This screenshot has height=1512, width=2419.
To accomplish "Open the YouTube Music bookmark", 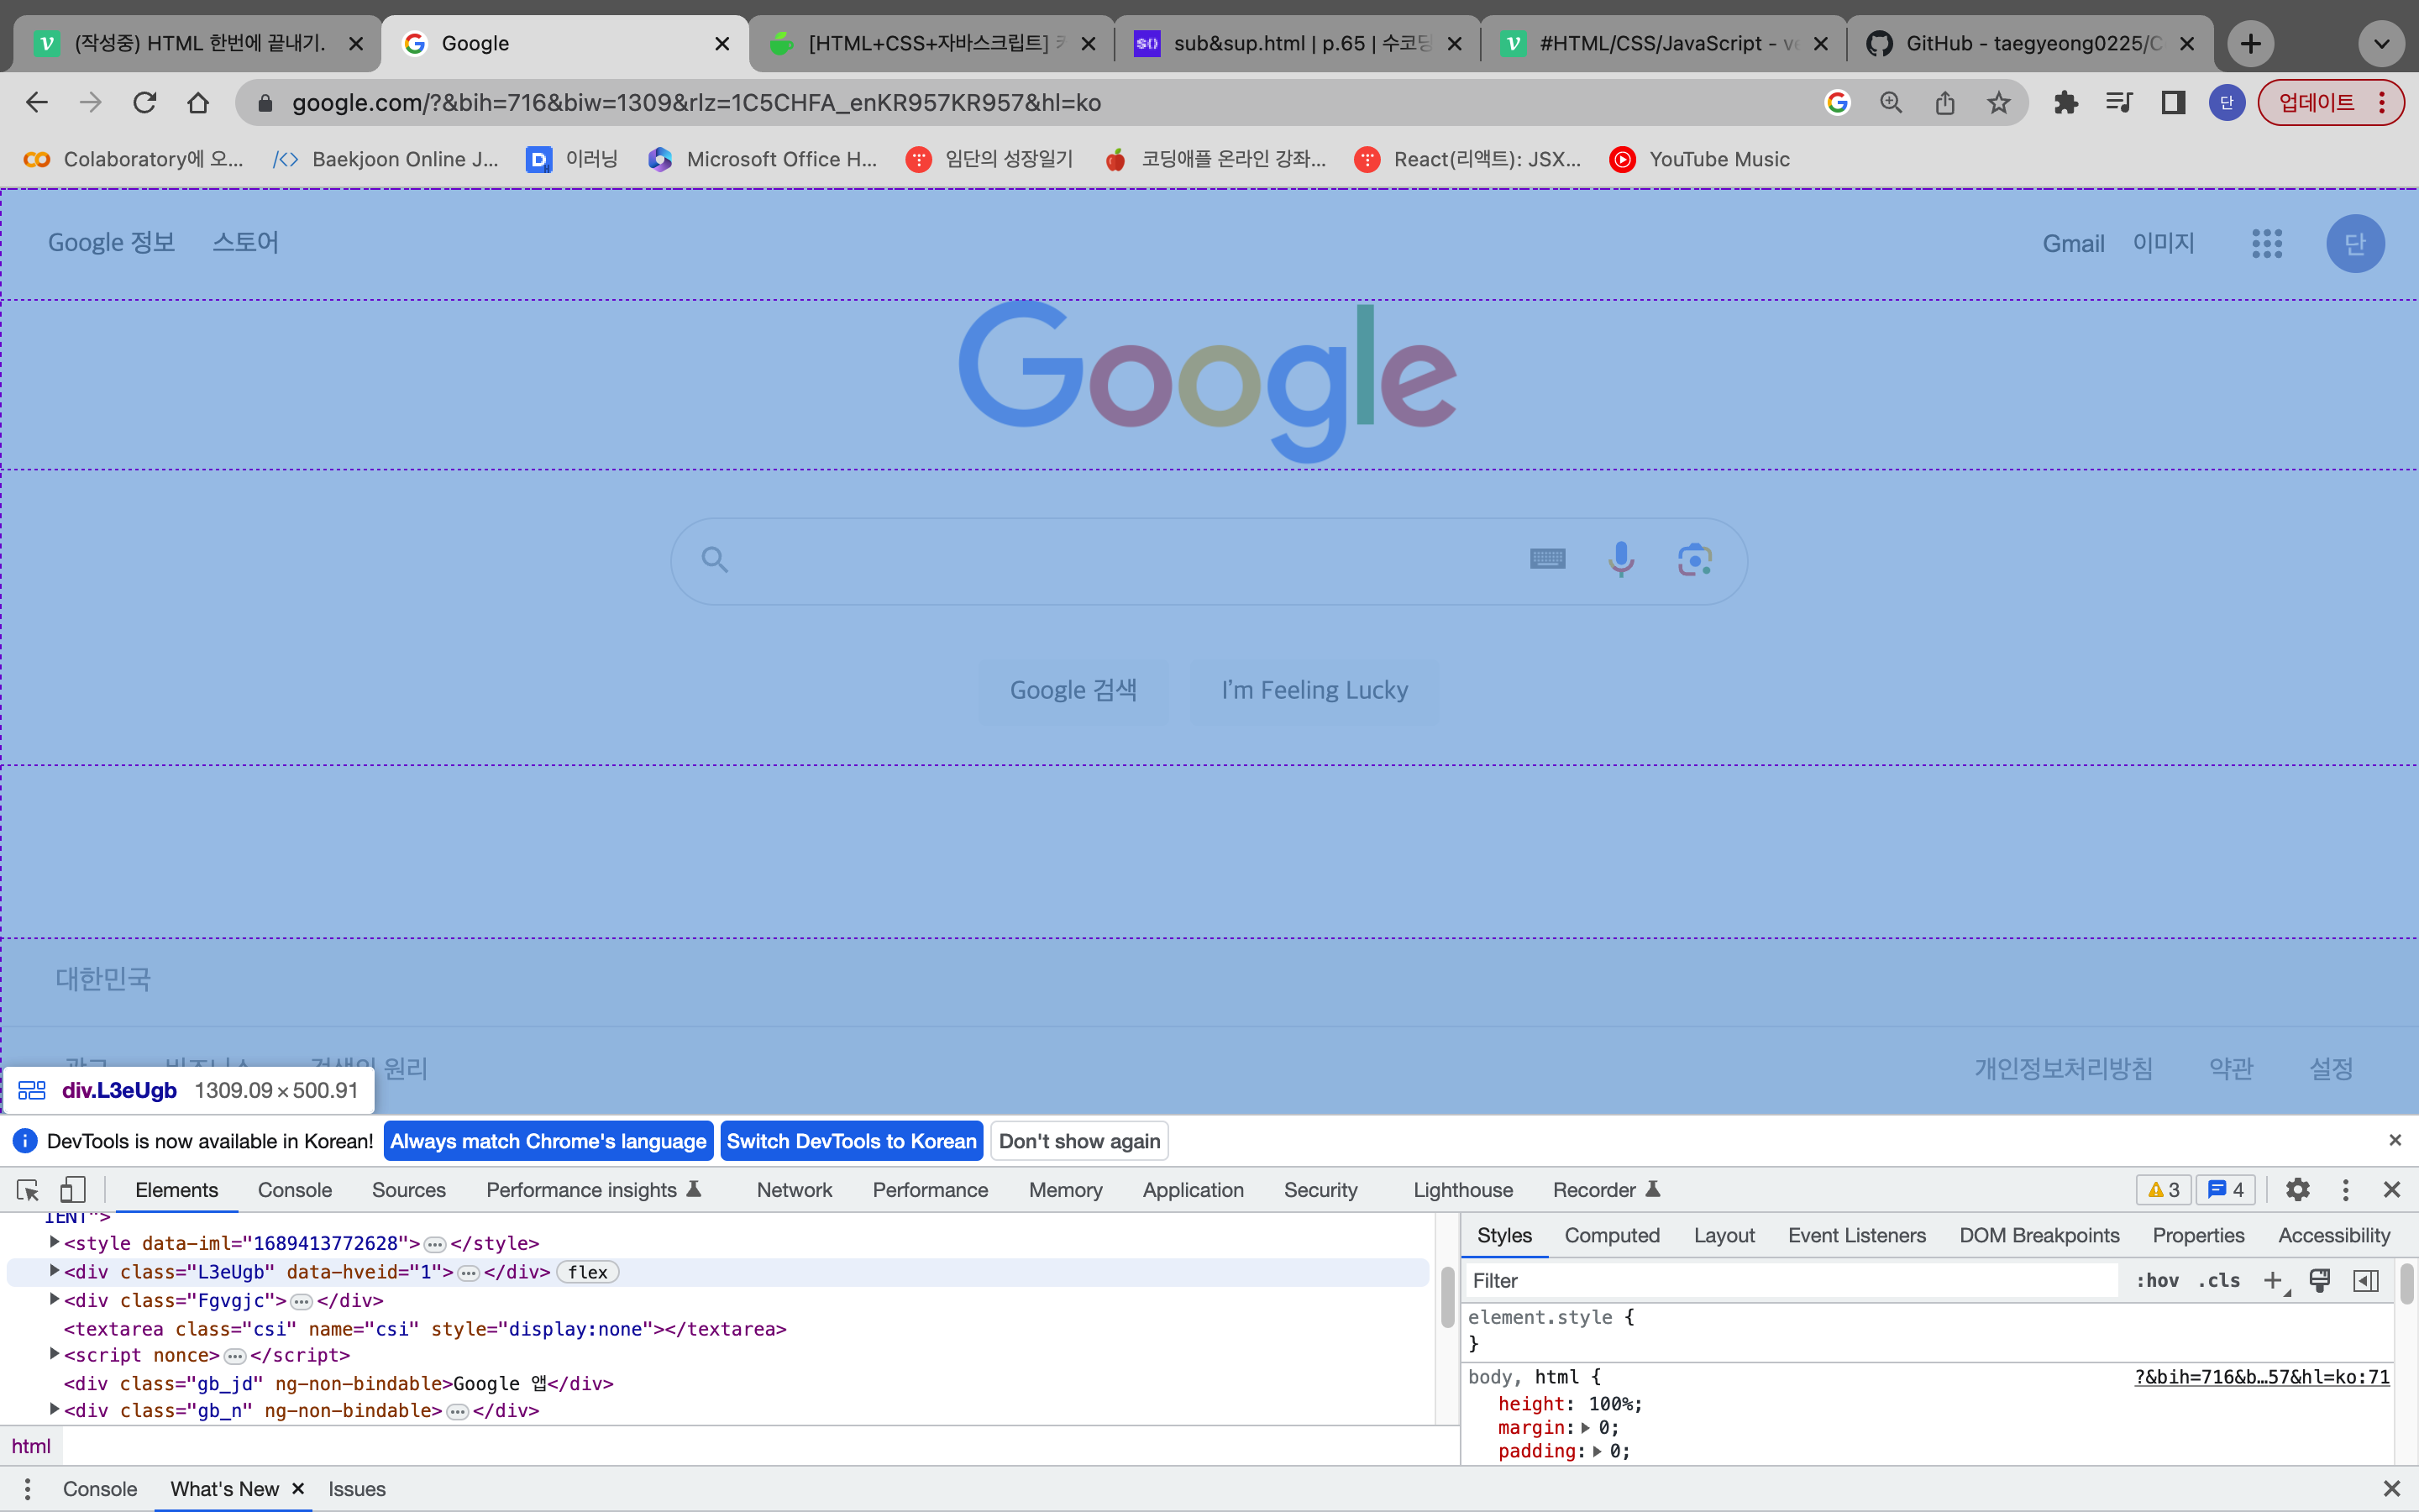I will coord(1699,159).
